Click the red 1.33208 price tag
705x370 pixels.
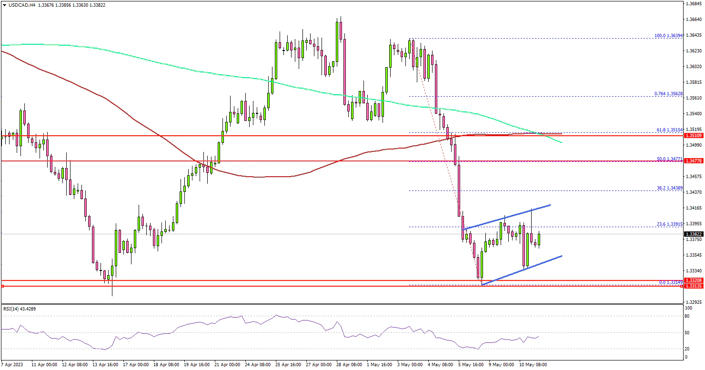(693, 281)
